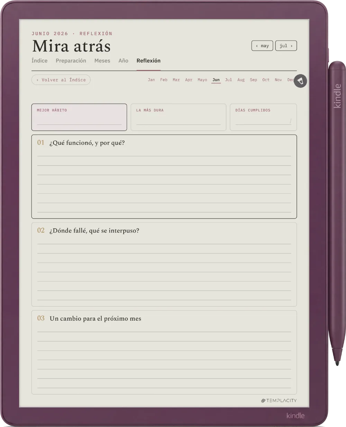
Task: Go to next month jul
Action: coord(286,46)
